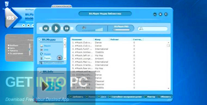
Task: Click the Обновить refresh button
Action: [x=164, y=97]
